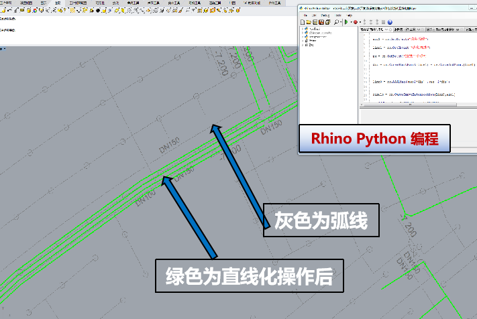
Task: Open Edit menu in Python editor
Action: [314, 15]
